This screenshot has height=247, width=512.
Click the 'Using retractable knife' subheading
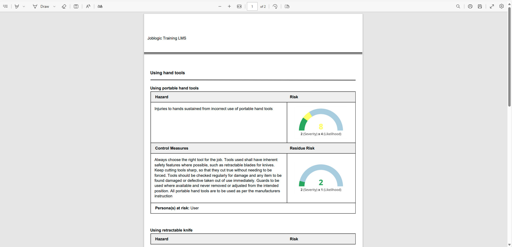pos(171,230)
